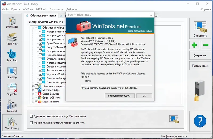This screenshot has height=139, width=213.
Task: Uncheck the Google Chrome checkbox
Action: 36,98
